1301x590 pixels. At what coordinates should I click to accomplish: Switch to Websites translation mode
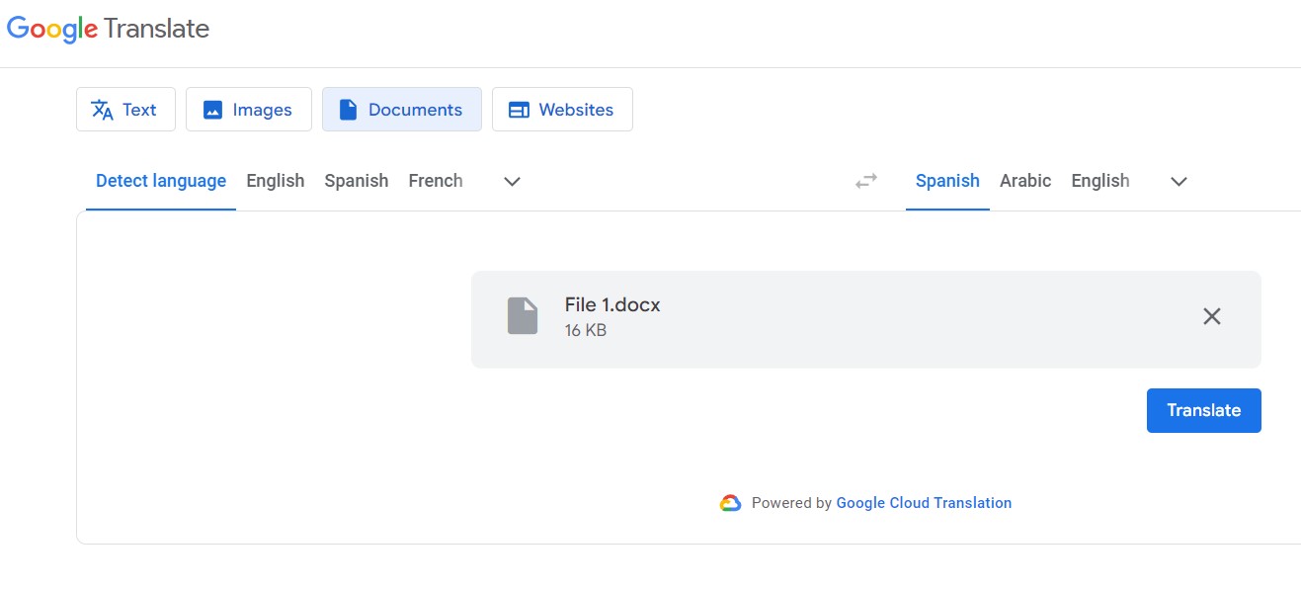click(561, 110)
